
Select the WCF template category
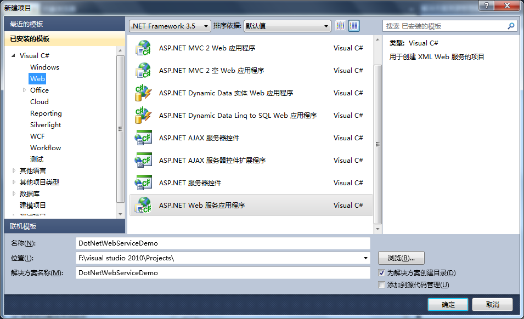(37, 136)
